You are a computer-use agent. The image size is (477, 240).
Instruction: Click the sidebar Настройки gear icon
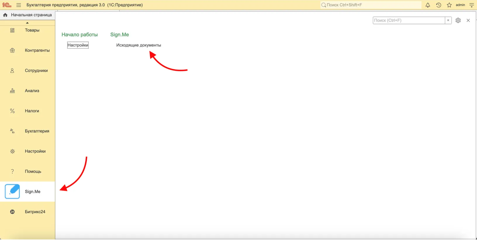12,151
